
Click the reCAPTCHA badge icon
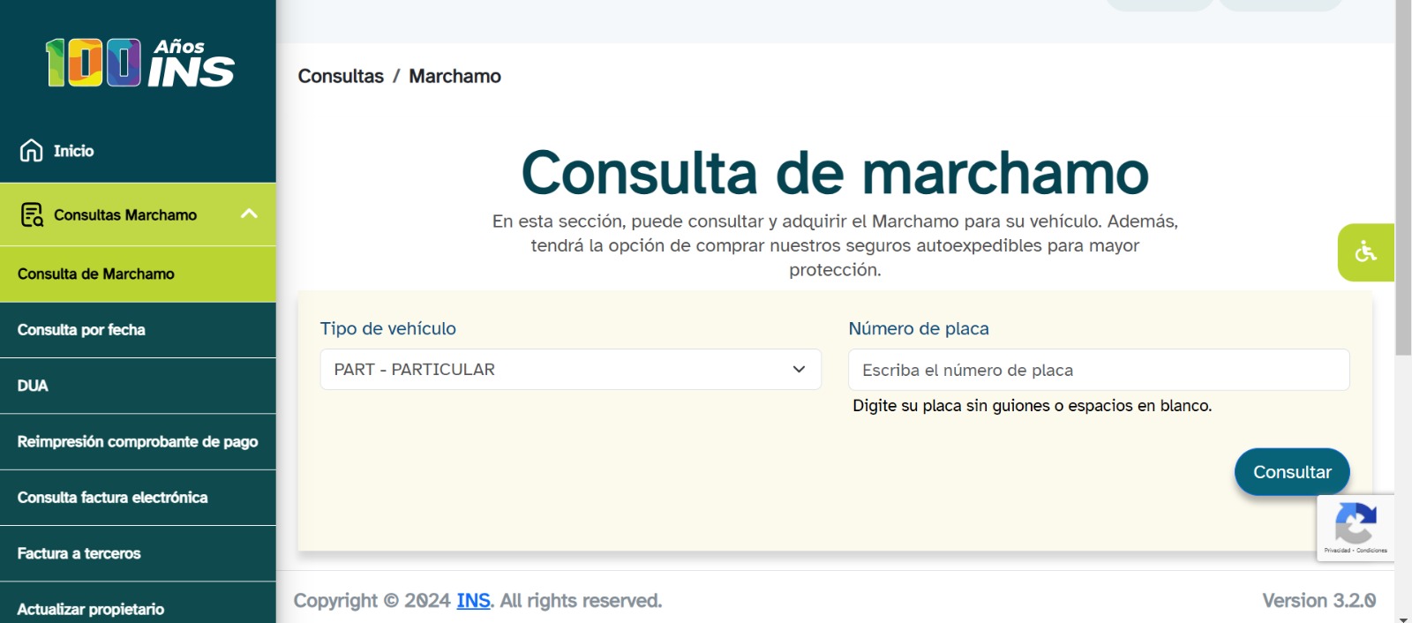pos(1356,524)
